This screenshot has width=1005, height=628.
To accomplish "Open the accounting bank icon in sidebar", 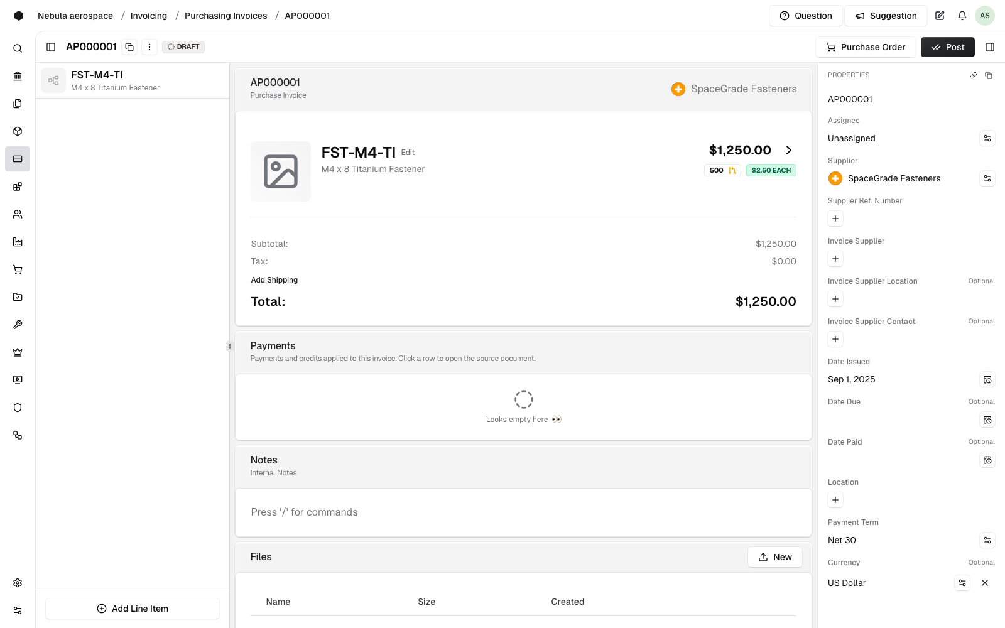I will 18,76.
